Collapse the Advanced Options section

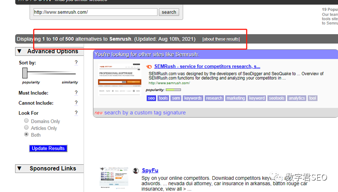[x=19, y=51]
